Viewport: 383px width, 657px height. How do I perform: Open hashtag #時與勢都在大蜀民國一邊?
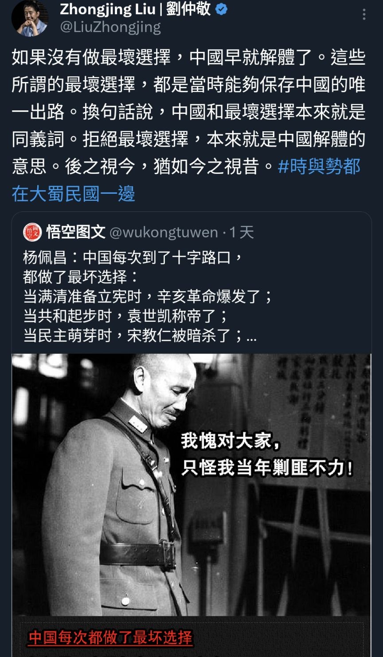[x=186, y=180]
